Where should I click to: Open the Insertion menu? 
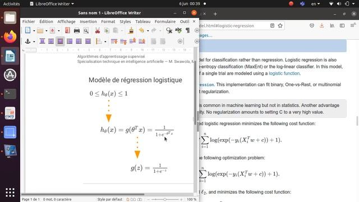click(x=89, y=21)
